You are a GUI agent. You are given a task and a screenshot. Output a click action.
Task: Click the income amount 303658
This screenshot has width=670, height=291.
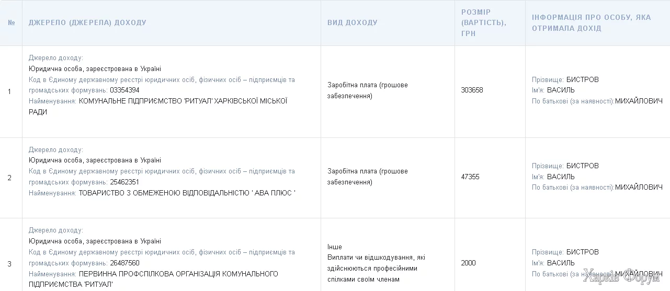(472, 90)
